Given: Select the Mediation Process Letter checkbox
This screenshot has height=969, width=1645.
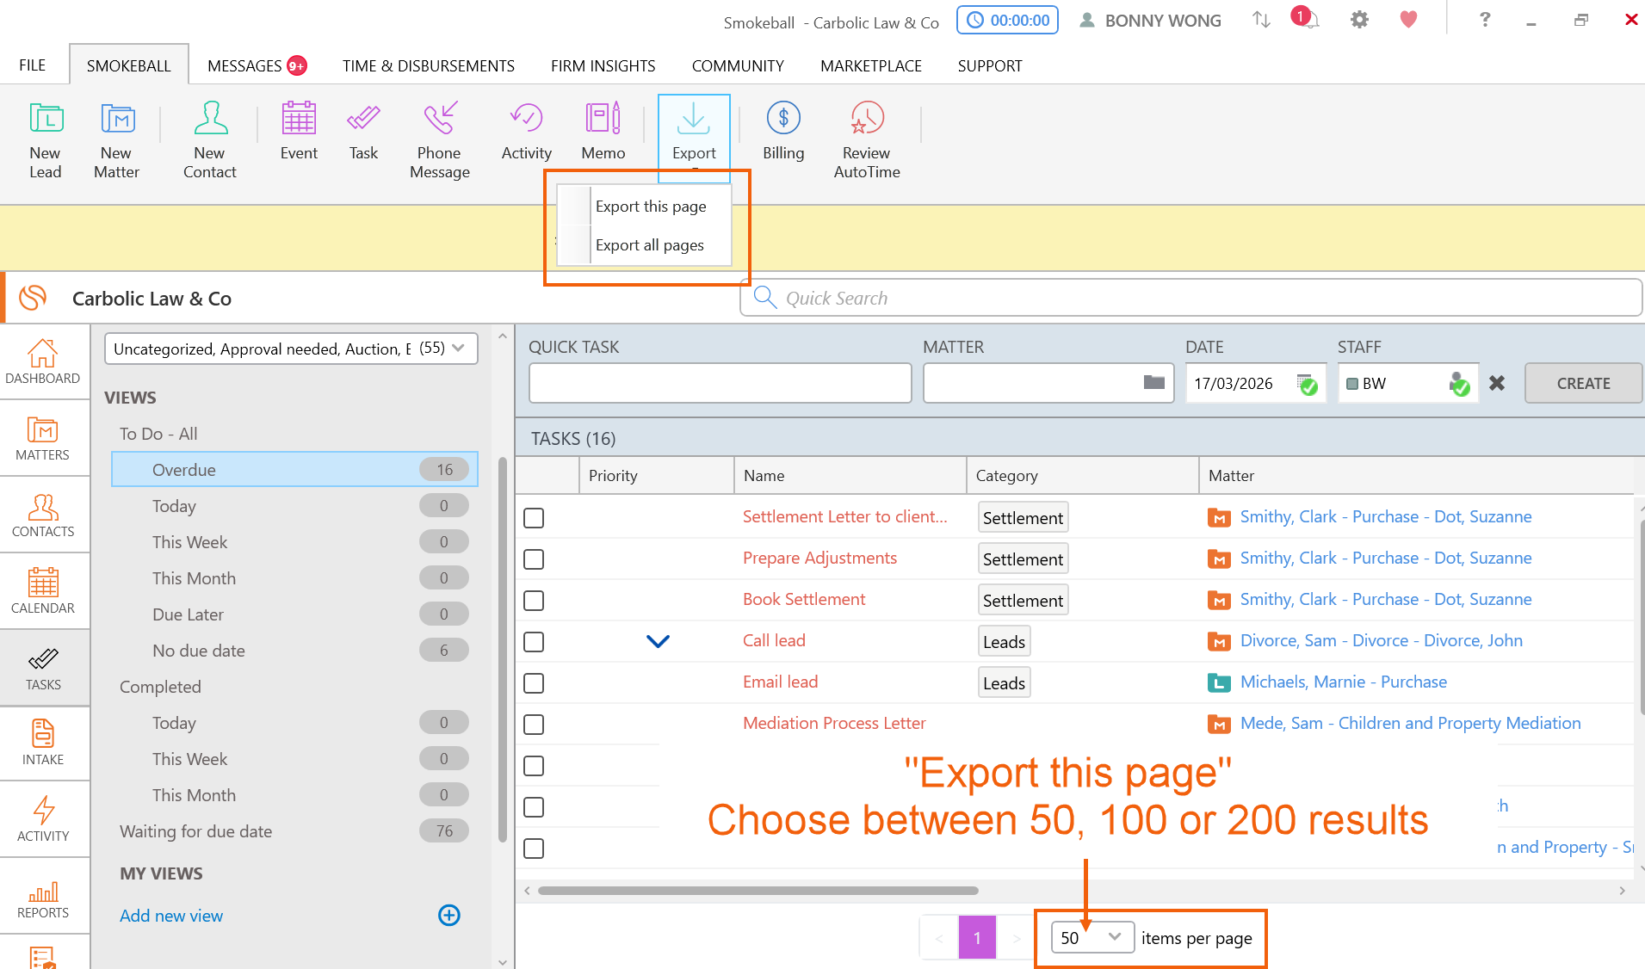Looking at the screenshot, I should 534,725.
